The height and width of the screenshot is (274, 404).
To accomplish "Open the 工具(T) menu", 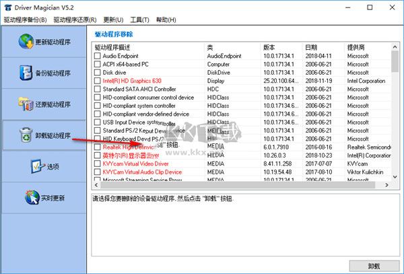I will [x=139, y=20].
